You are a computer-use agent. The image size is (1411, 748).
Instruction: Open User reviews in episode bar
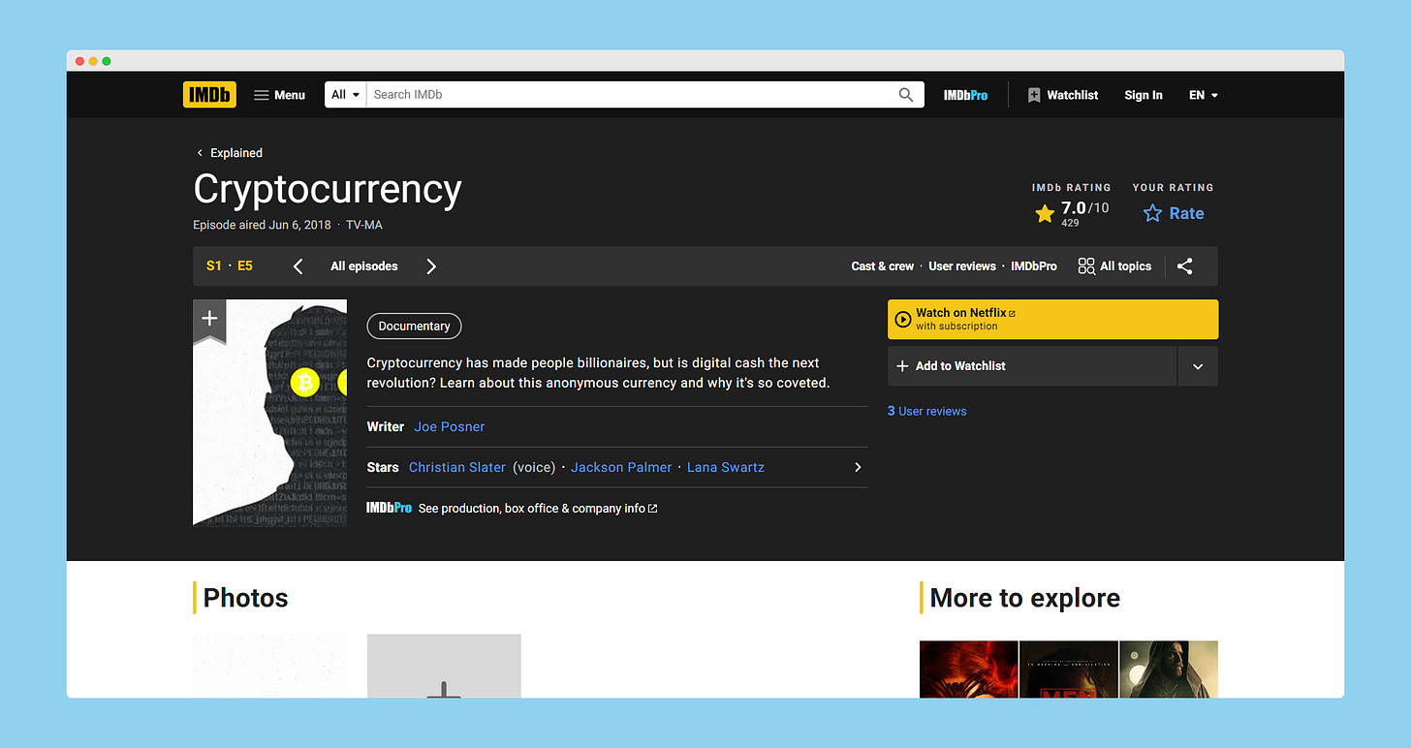point(962,266)
